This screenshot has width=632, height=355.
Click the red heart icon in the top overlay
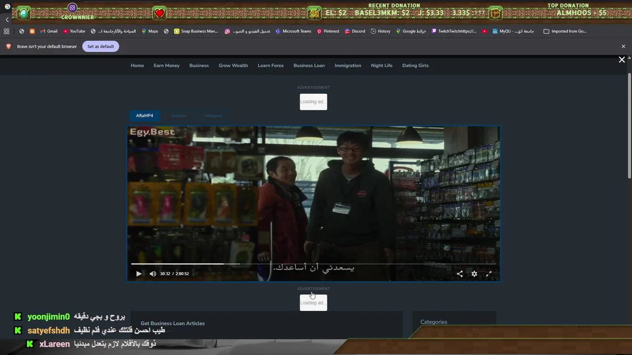(x=159, y=13)
